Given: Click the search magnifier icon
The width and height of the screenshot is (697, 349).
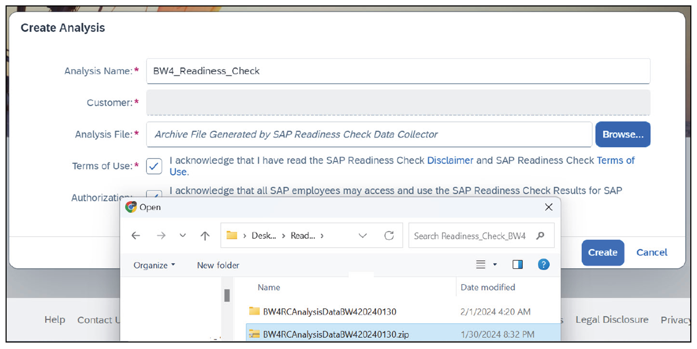Looking at the screenshot, I should click(x=540, y=235).
